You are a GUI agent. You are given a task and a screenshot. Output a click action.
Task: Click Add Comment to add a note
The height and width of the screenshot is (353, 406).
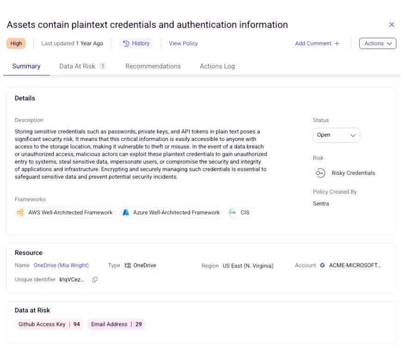click(317, 43)
